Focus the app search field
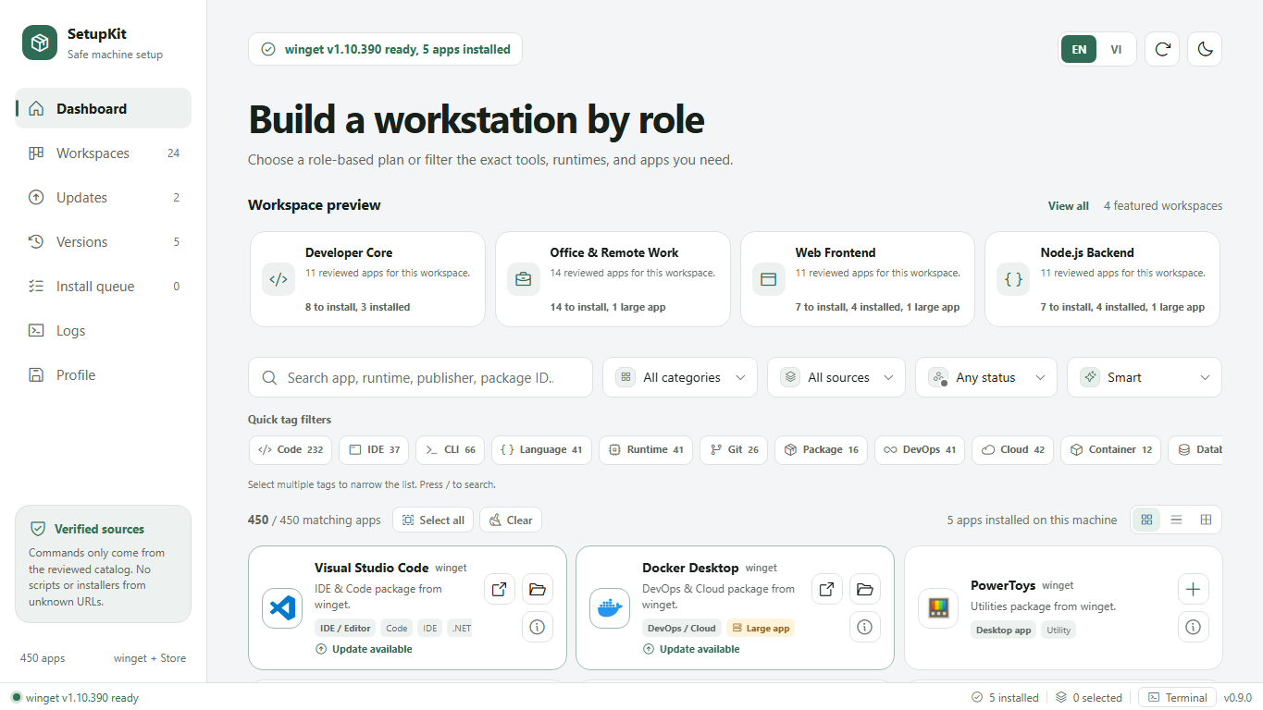Image resolution: width=1263 pixels, height=710 pixels. 420,377
